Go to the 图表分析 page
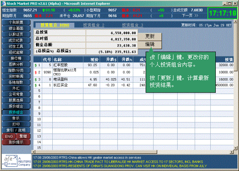 point(16,64)
